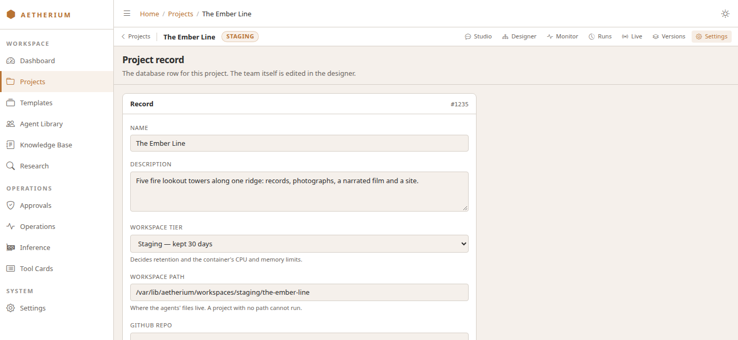This screenshot has width=738, height=340.
Task: Click the 'Record' card title
Action: [142, 104]
